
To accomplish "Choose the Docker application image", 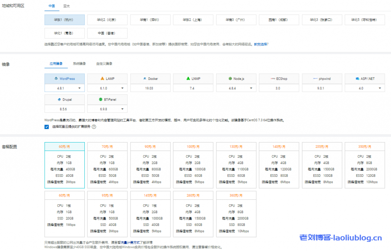I will [150, 79].
